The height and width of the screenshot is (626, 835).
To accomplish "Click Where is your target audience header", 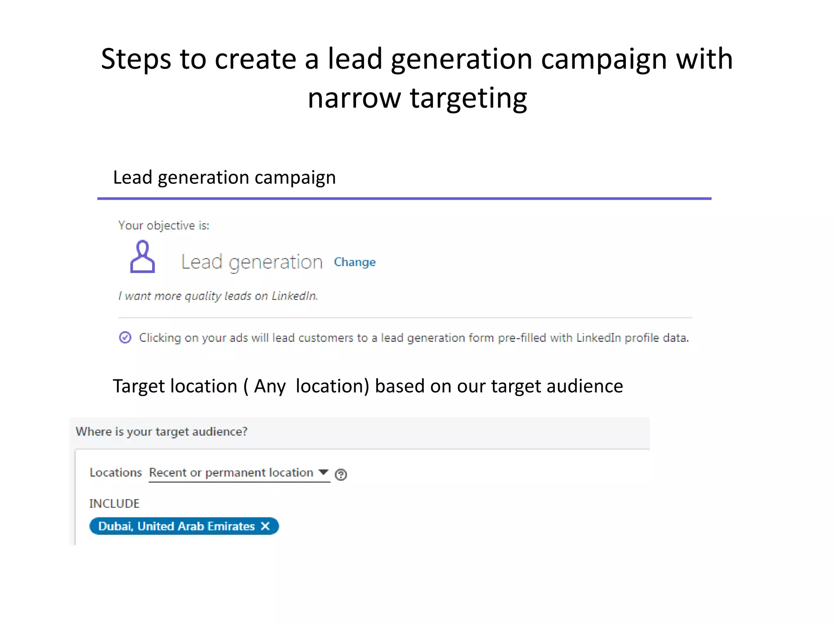I will pyautogui.click(x=161, y=432).
